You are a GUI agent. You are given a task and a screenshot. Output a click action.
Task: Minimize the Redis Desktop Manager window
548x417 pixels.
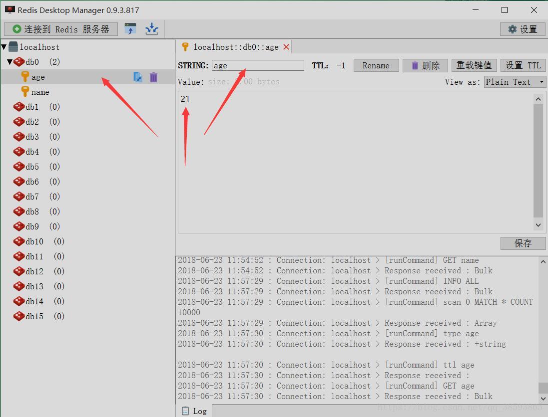click(475, 10)
